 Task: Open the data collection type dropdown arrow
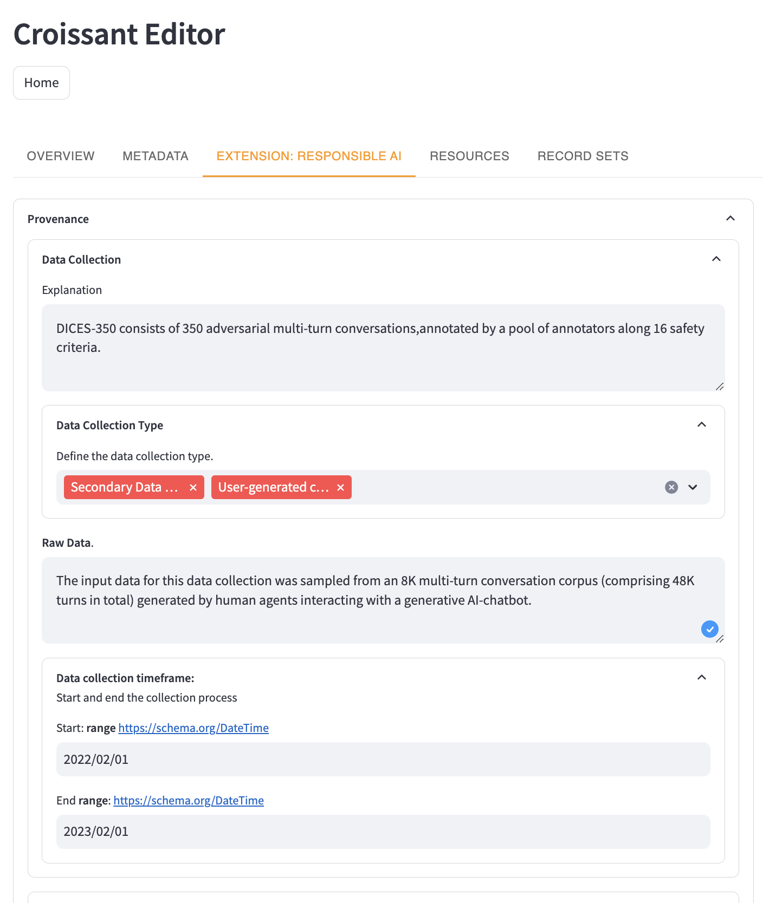click(693, 487)
